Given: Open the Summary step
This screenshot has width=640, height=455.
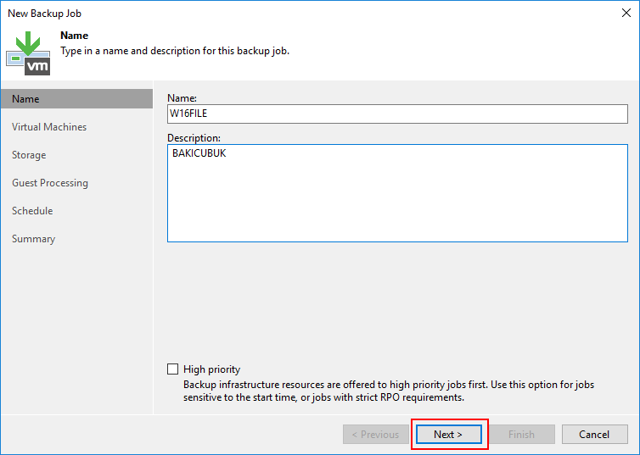Looking at the screenshot, I should tap(33, 239).
